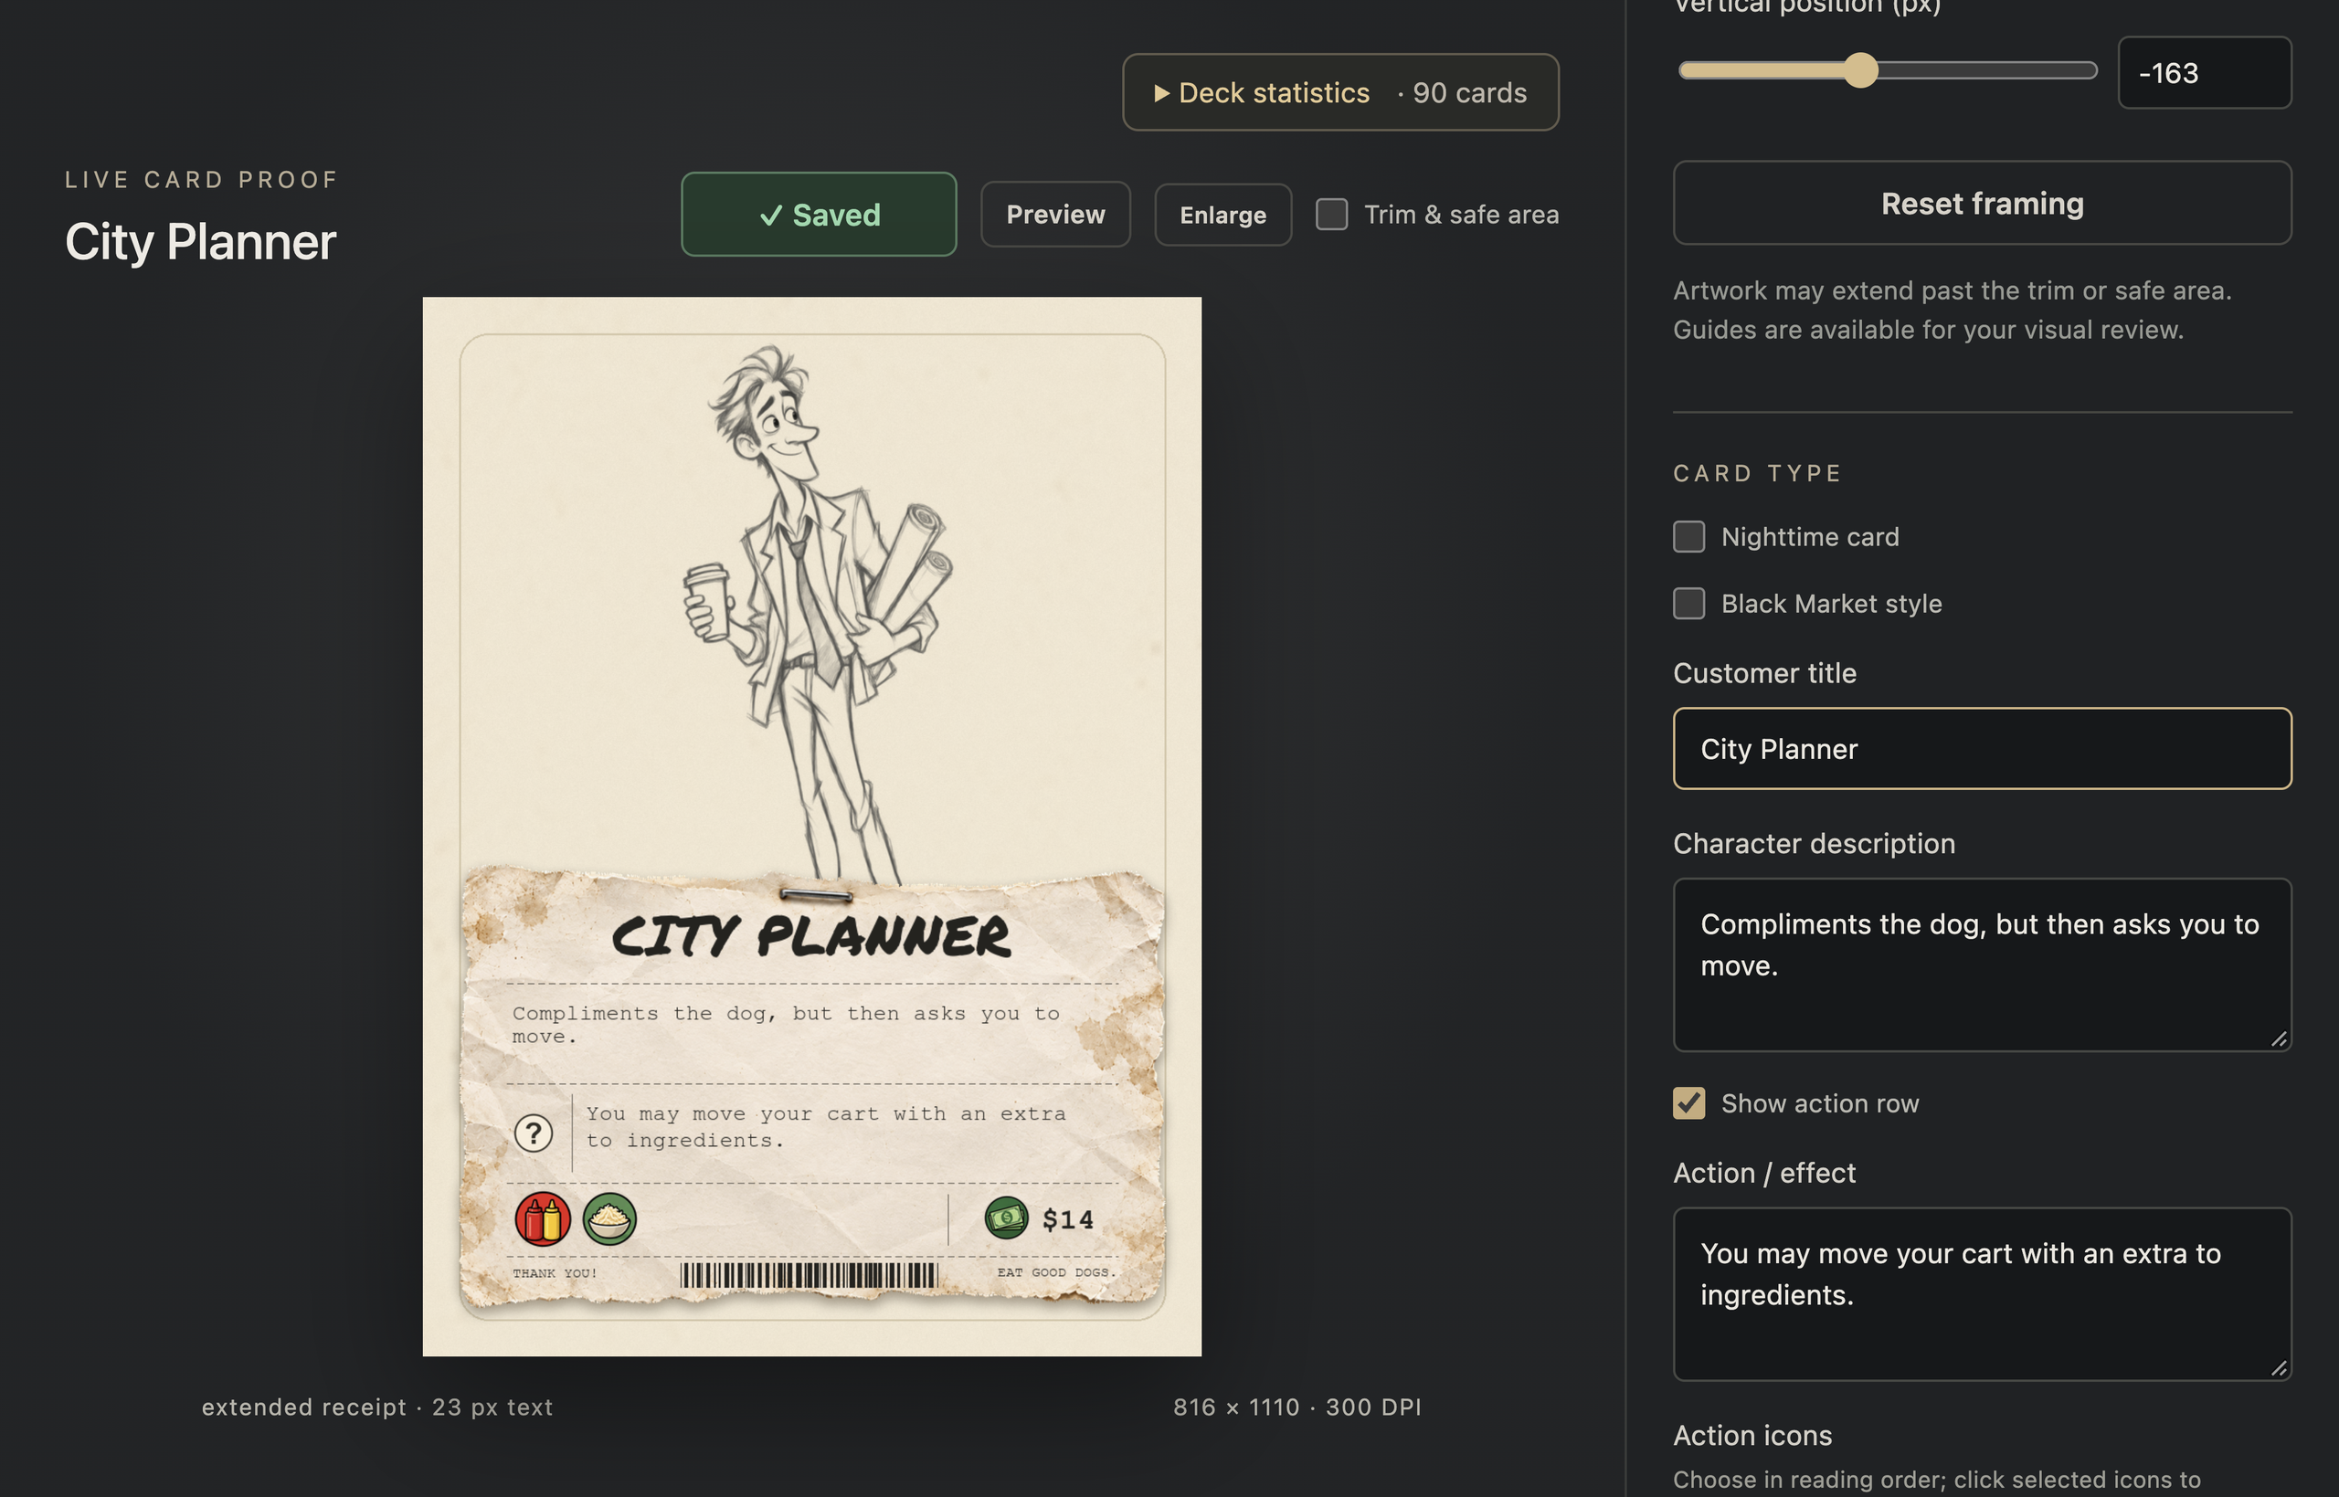Image resolution: width=2339 pixels, height=1497 pixels.
Task: Click the green cash money icon
Action: (1006, 1218)
